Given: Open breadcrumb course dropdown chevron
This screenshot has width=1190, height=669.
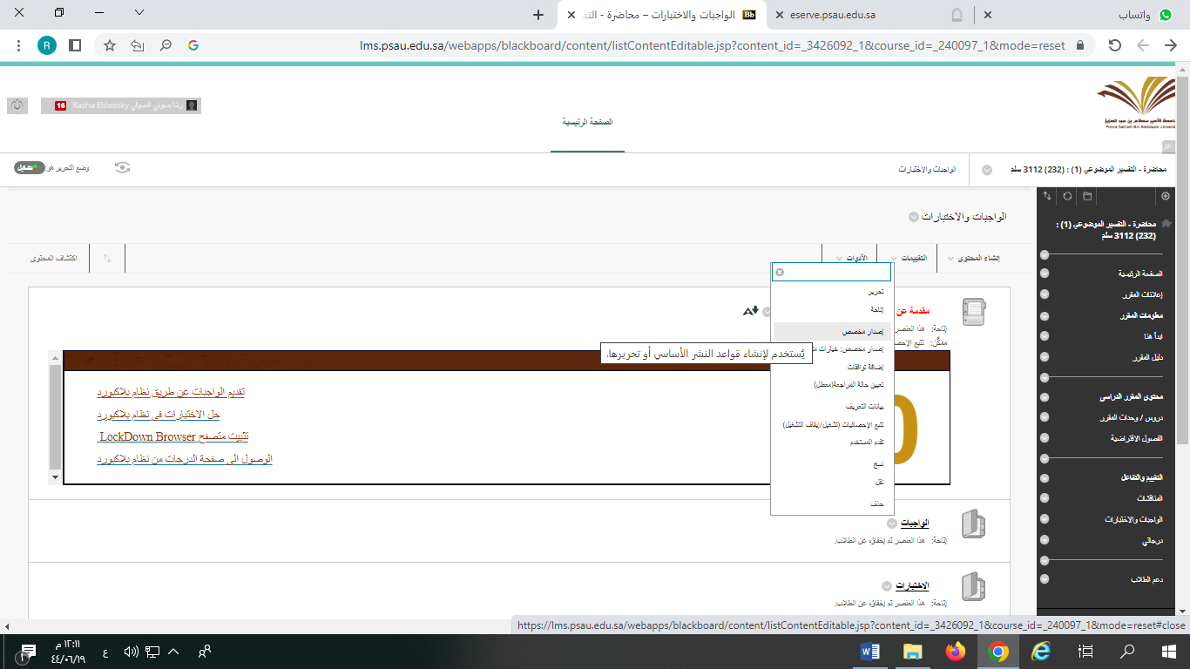Looking at the screenshot, I should click(986, 170).
